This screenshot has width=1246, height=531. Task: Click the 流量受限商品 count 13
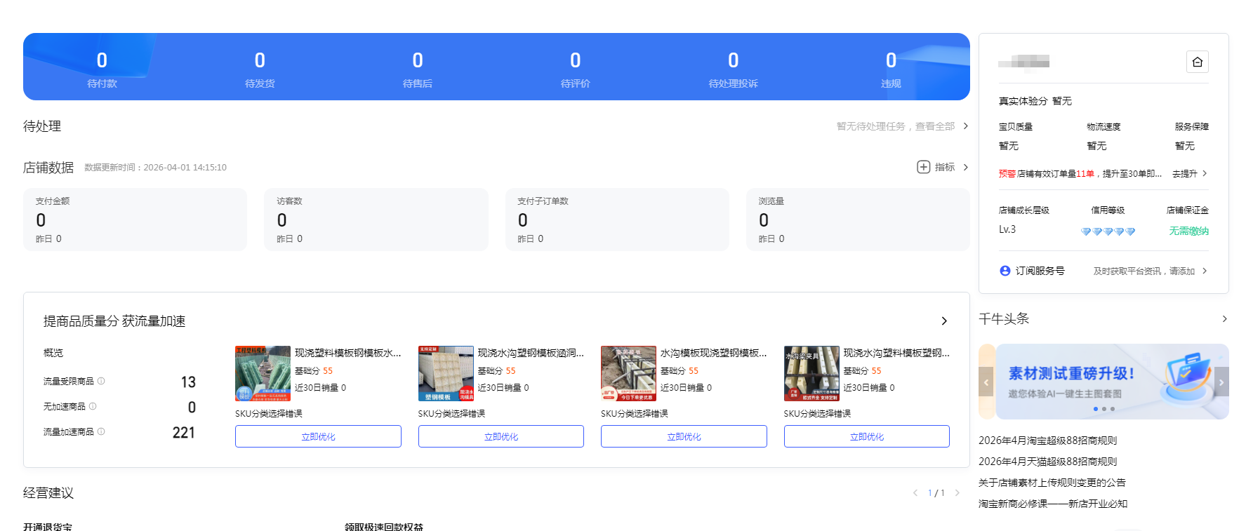pos(188,382)
